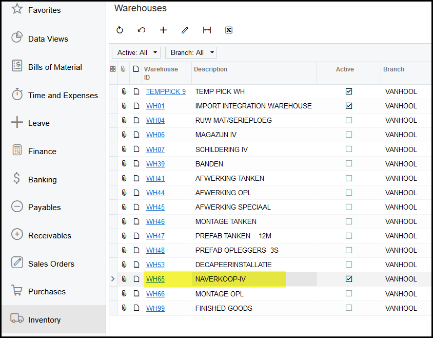Click the Refresh icon in the toolbar
The width and height of the screenshot is (433, 338).
[120, 30]
